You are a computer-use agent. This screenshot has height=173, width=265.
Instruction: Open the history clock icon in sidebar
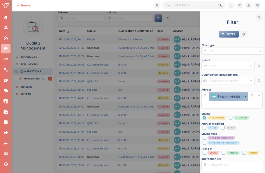pos(6,164)
